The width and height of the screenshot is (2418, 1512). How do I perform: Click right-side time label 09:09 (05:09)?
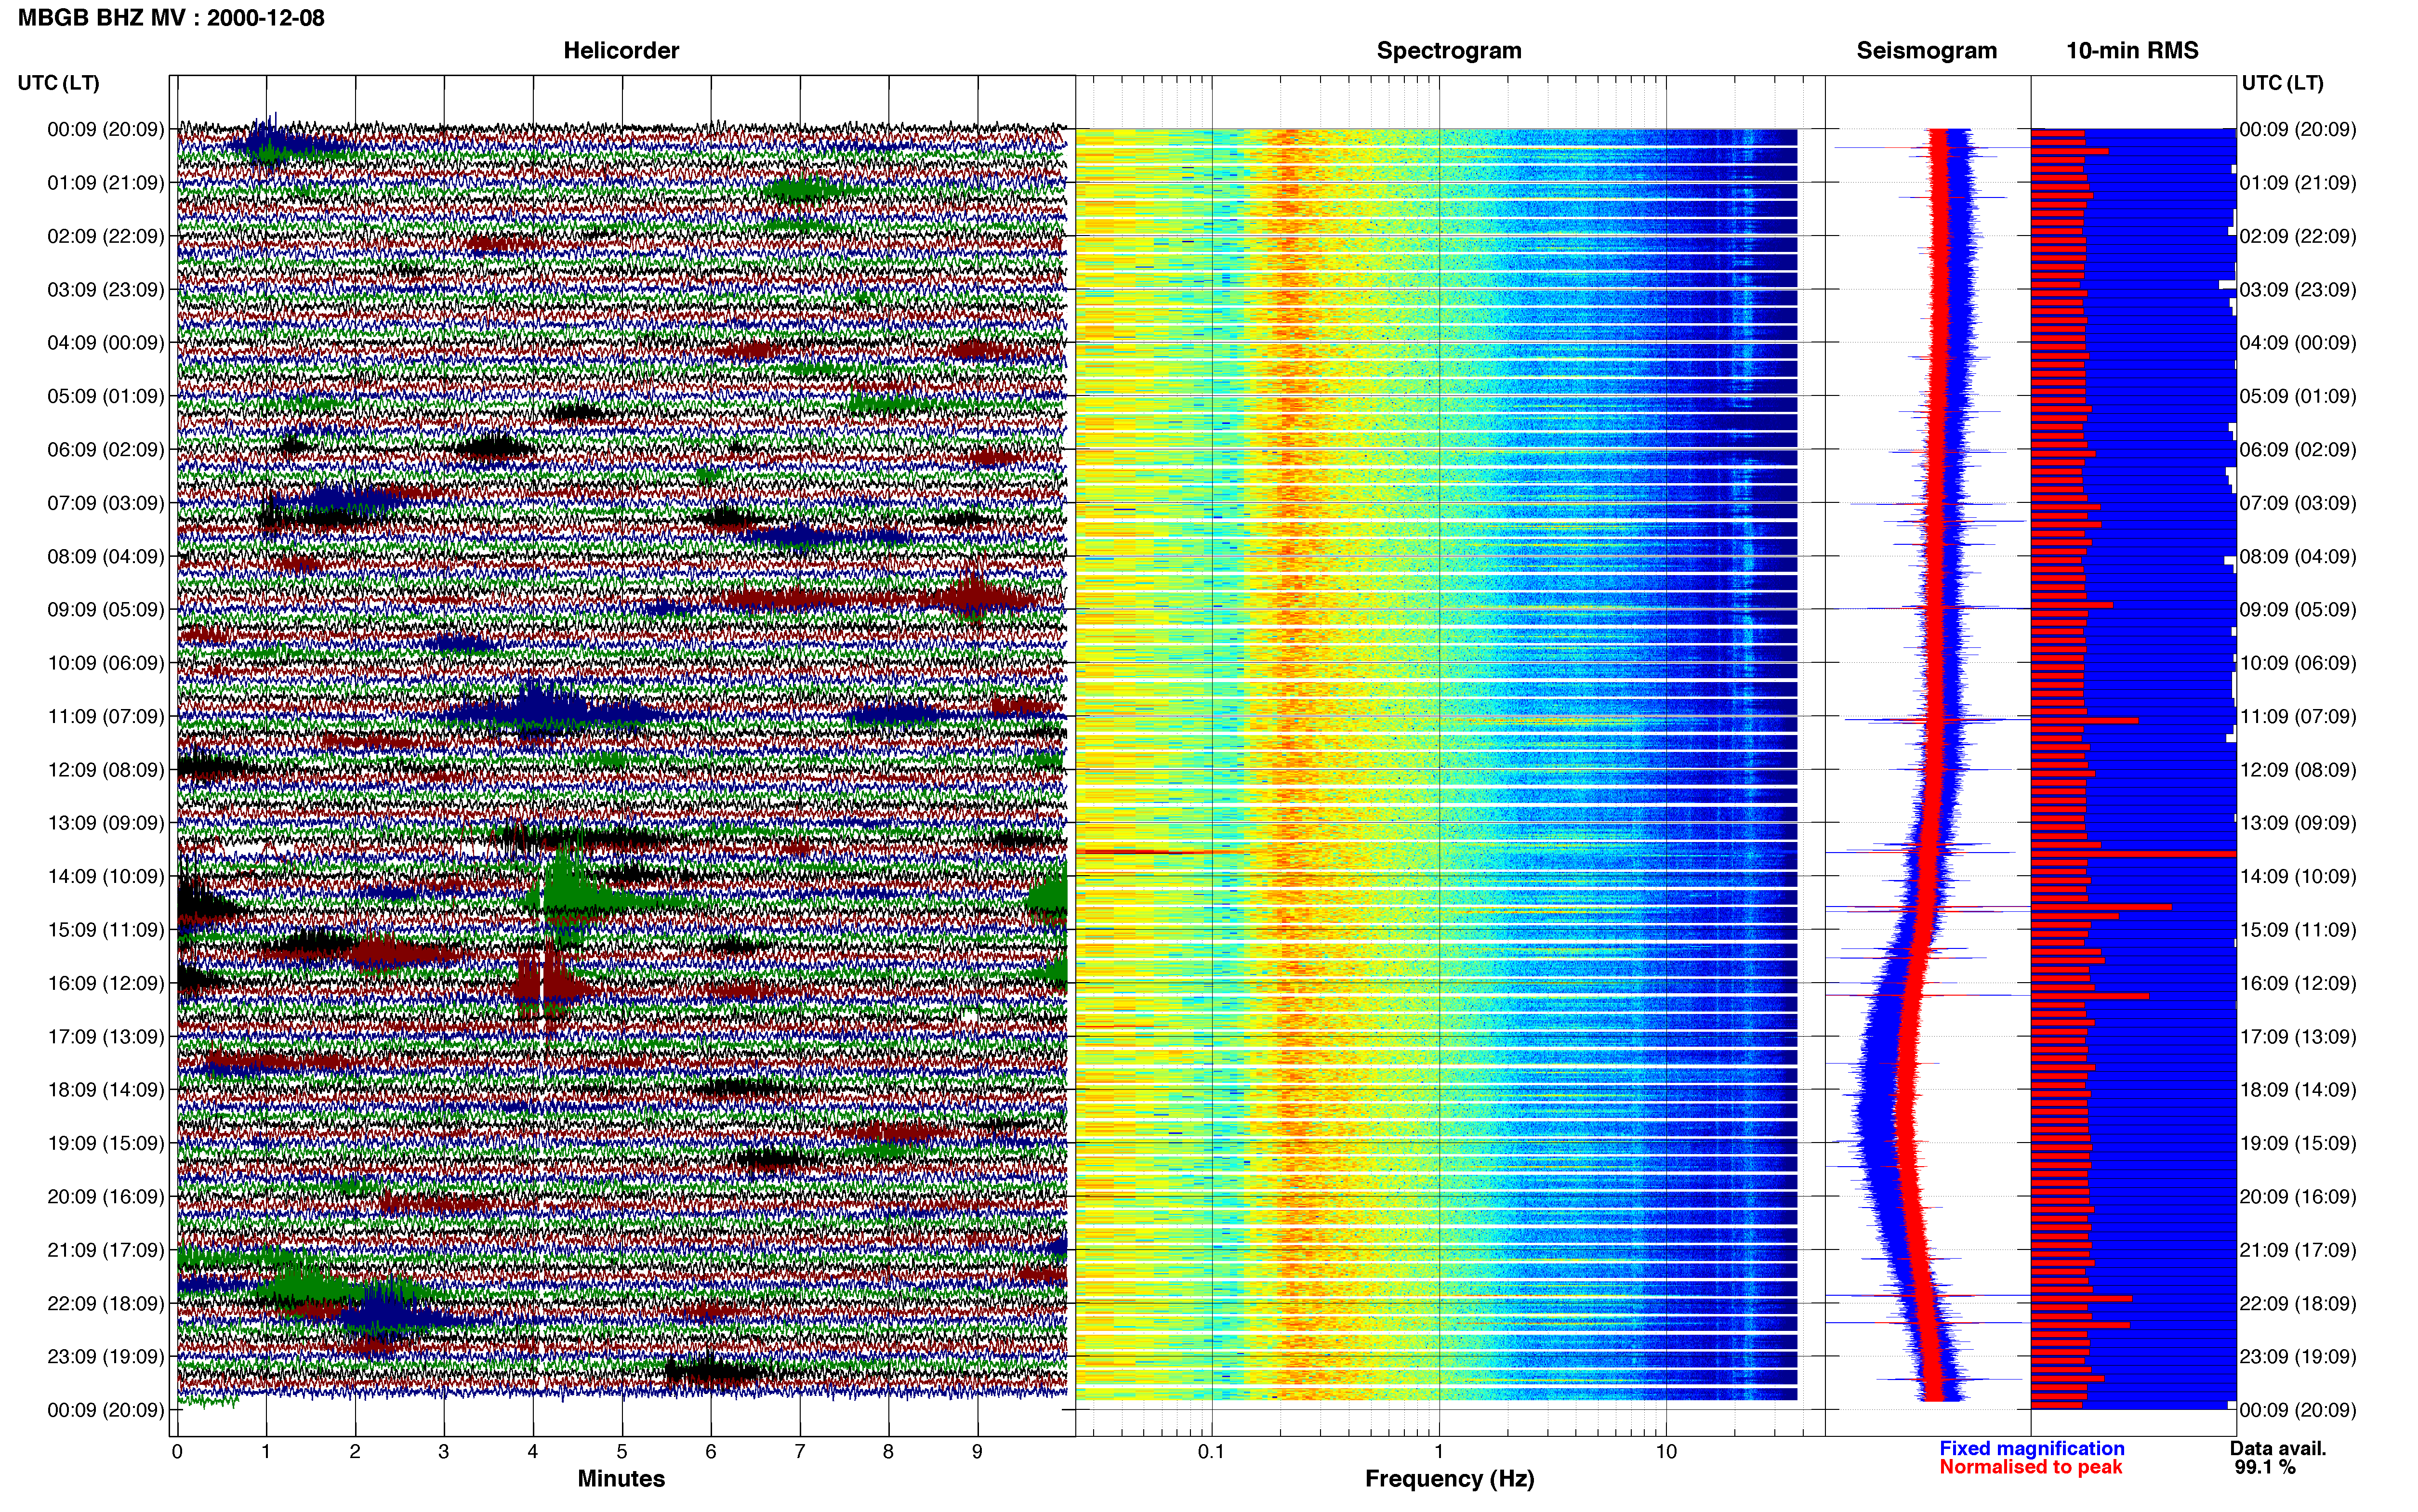click(2298, 610)
